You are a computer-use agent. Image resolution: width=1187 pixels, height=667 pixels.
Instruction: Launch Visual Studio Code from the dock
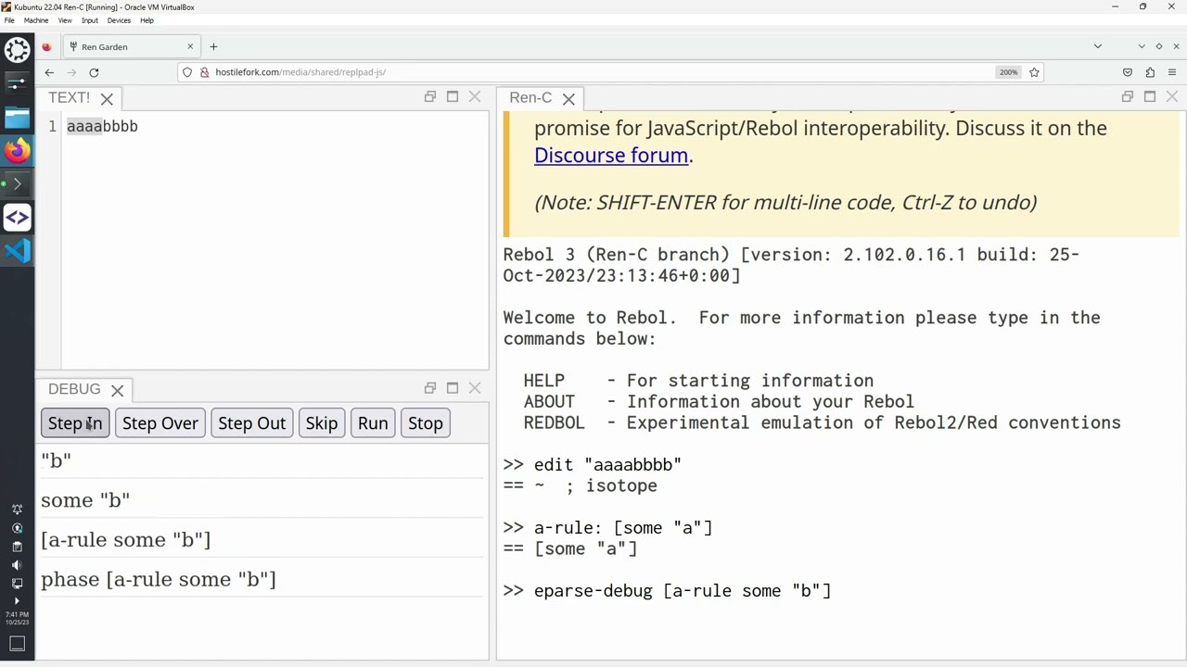click(x=17, y=251)
